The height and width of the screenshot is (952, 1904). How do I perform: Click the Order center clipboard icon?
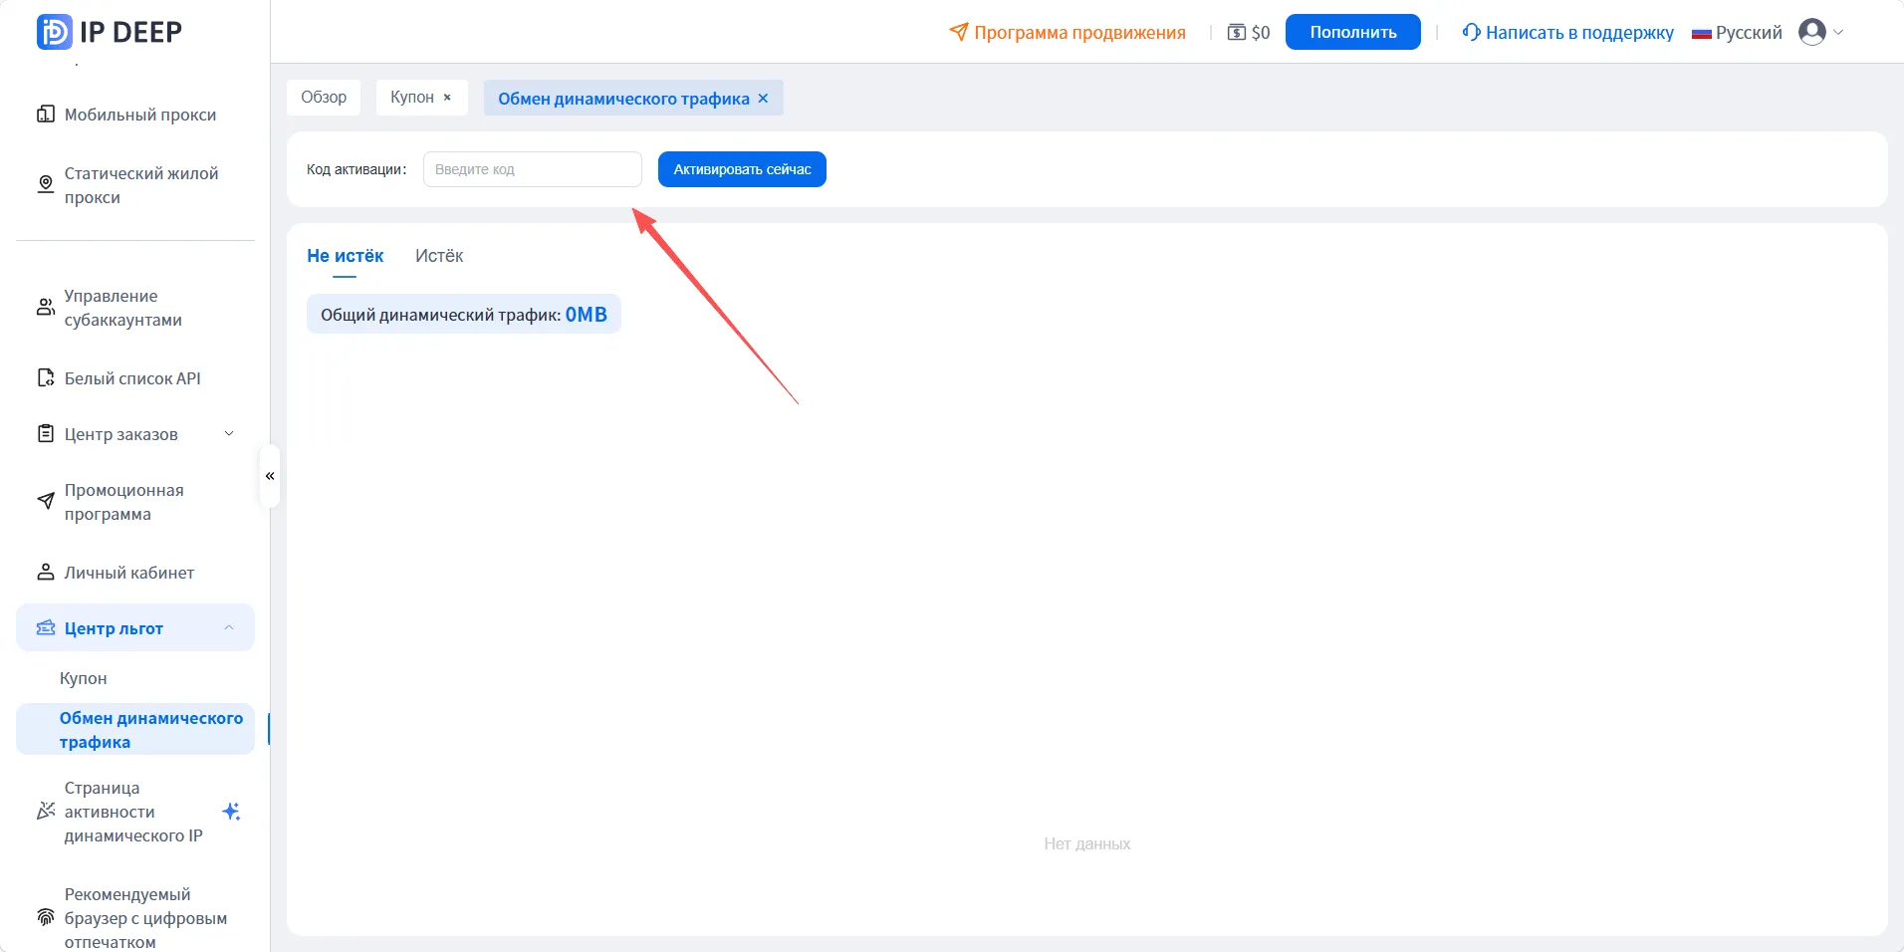click(x=46, y=433)
